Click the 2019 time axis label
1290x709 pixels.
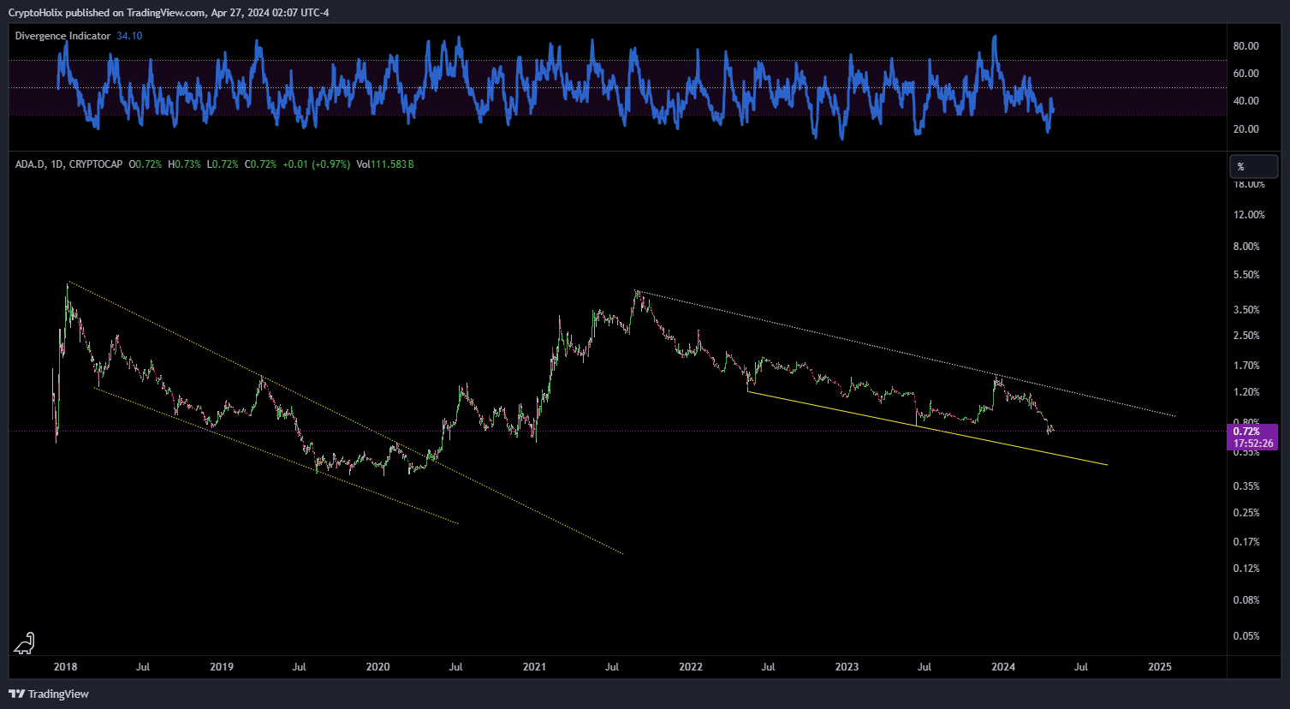click(221, 667)
